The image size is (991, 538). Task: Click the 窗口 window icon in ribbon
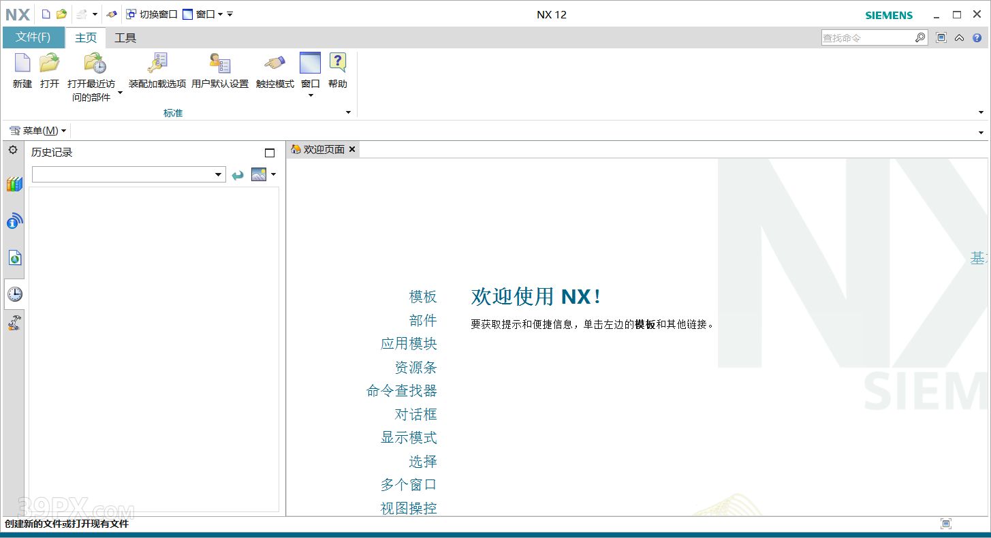pyautogui.click(x=310, y=63)
